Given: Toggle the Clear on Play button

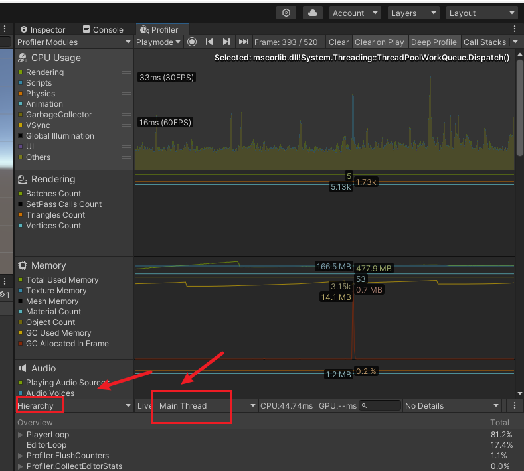Looking at the screenshot, I should click(379, 42).
